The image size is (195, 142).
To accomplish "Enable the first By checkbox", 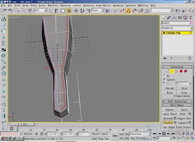I will click(165, 76).
